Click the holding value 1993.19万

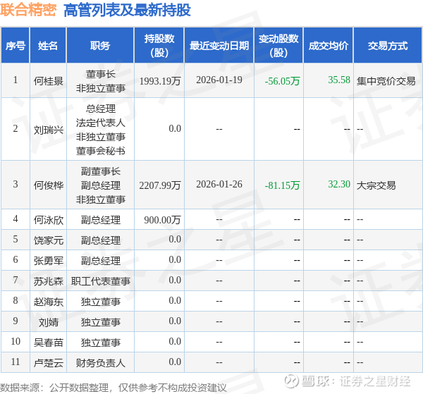tap(160, 81)
